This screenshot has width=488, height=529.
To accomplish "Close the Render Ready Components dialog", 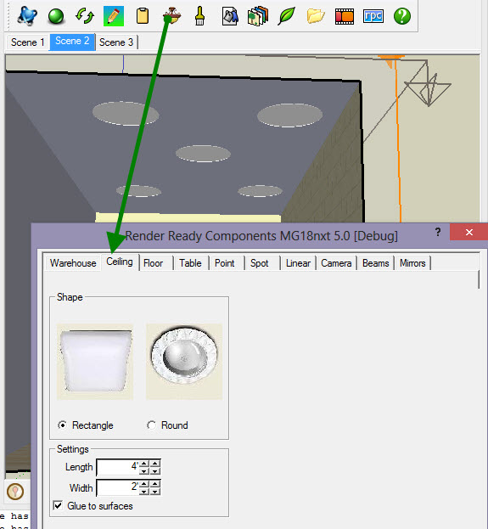I will coord(469,232).
